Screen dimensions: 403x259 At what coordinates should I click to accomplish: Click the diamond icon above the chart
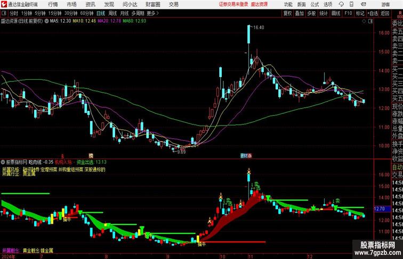coord(364,21)
